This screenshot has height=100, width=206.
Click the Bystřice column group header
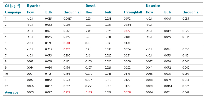pyautogui.click(x=34, y=6)
